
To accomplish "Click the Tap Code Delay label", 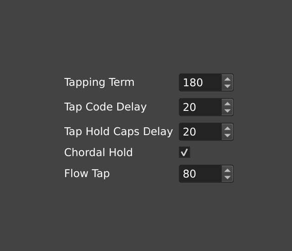I will tap(105, 107).
